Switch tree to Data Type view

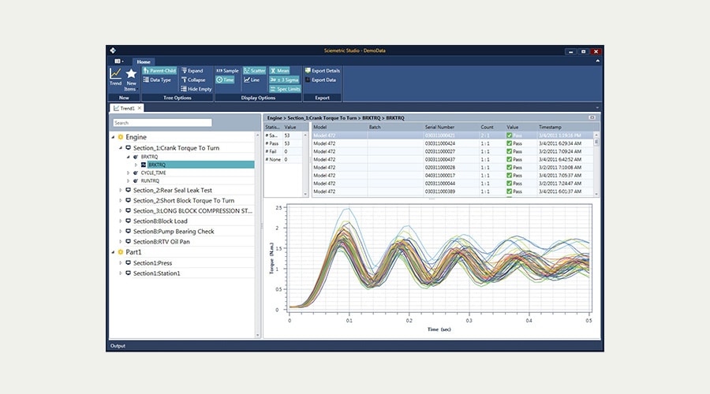click(157, 80)
